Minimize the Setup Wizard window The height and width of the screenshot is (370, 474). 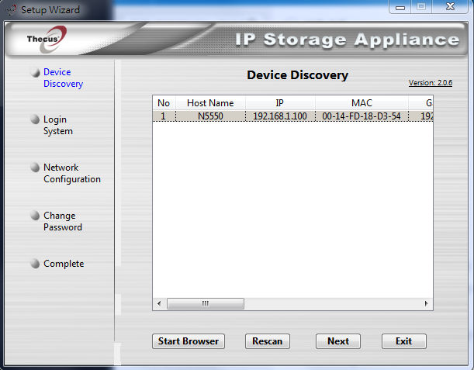400,7
